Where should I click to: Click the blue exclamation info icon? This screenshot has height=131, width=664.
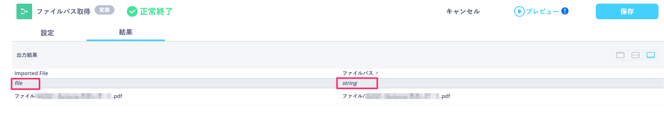coord(565,11)
